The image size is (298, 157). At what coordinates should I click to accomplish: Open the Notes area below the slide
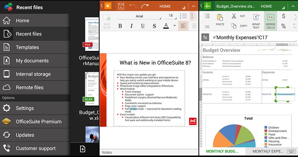[149, 152]
